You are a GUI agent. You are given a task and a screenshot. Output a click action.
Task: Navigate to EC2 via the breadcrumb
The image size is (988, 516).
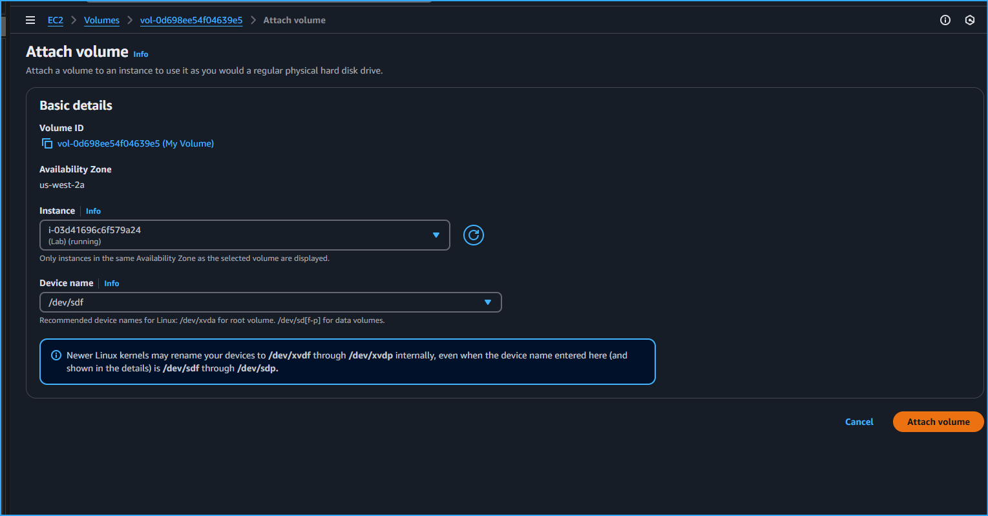[55, 20]
